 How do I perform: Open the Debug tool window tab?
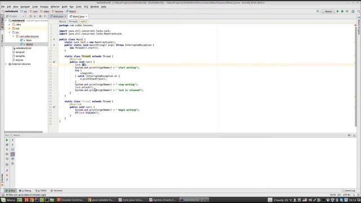click(x=25, y=191)
